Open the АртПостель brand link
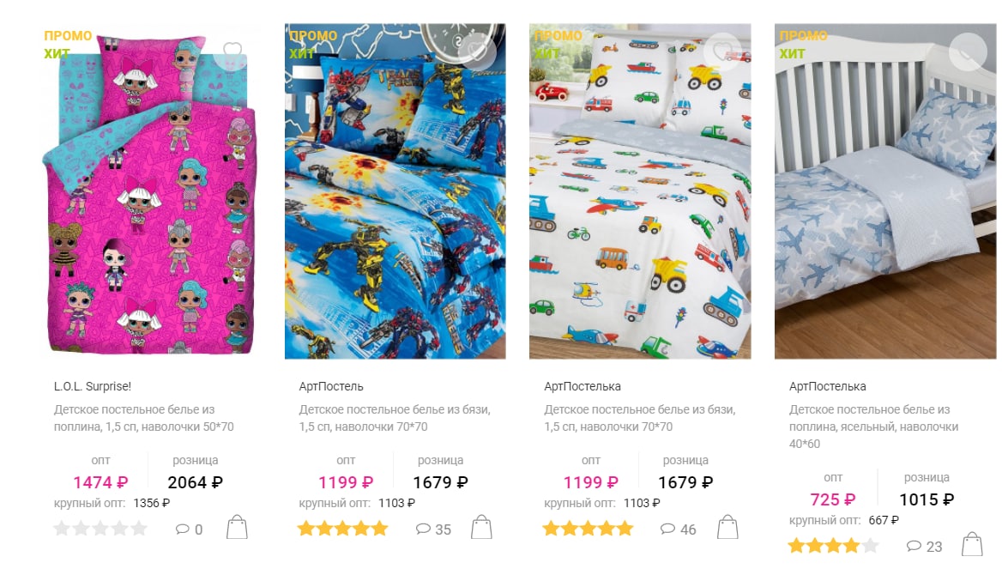1002x587 pixels. click(331, 386)
